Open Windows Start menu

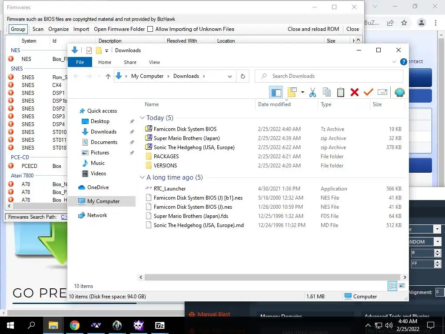tap(10, 325)
